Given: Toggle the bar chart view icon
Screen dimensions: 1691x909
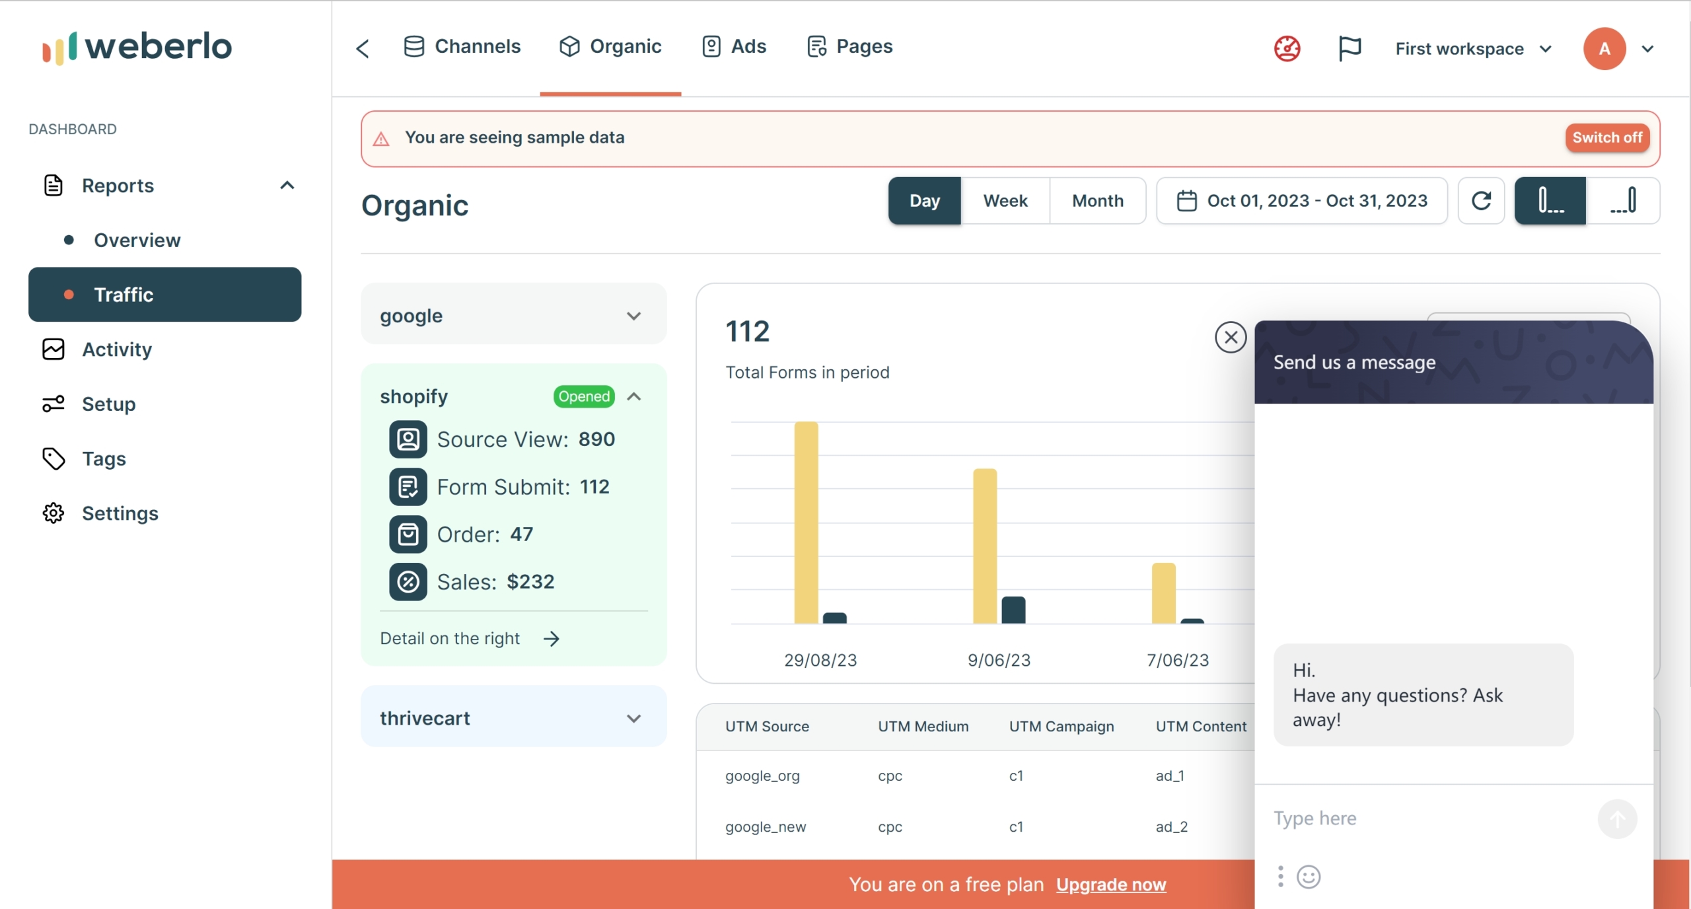Looking at the screenshot, I should pyautogui.click(x=1550, y=200).
